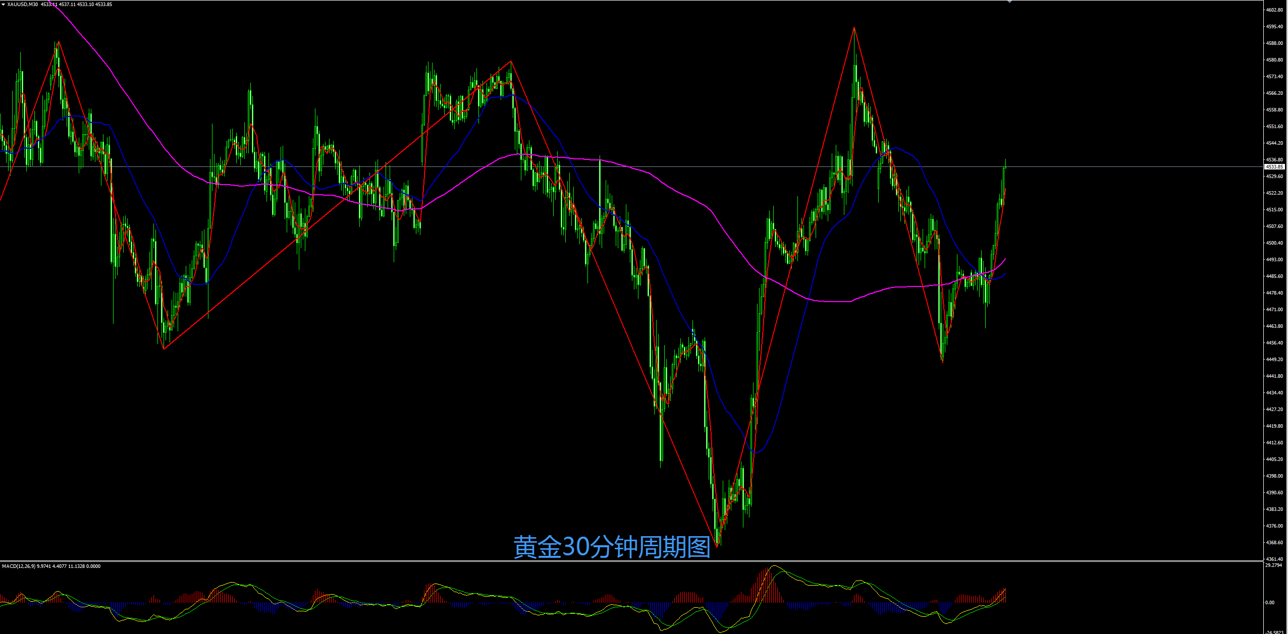Screen dimensions: 1288x634
Task: Click the 4471.00 price scale value
Action: [x=1274, y=310]
